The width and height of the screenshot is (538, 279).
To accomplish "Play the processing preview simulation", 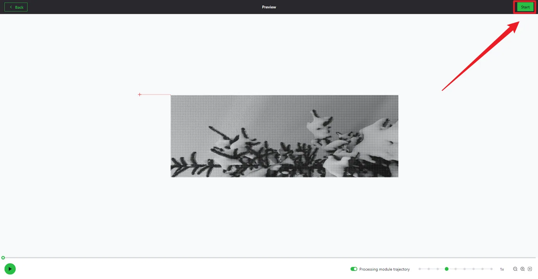I will point(10,269).
